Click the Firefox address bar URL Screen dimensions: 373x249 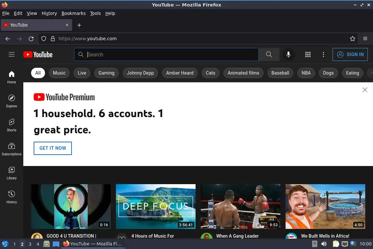[x=87, y=39]
